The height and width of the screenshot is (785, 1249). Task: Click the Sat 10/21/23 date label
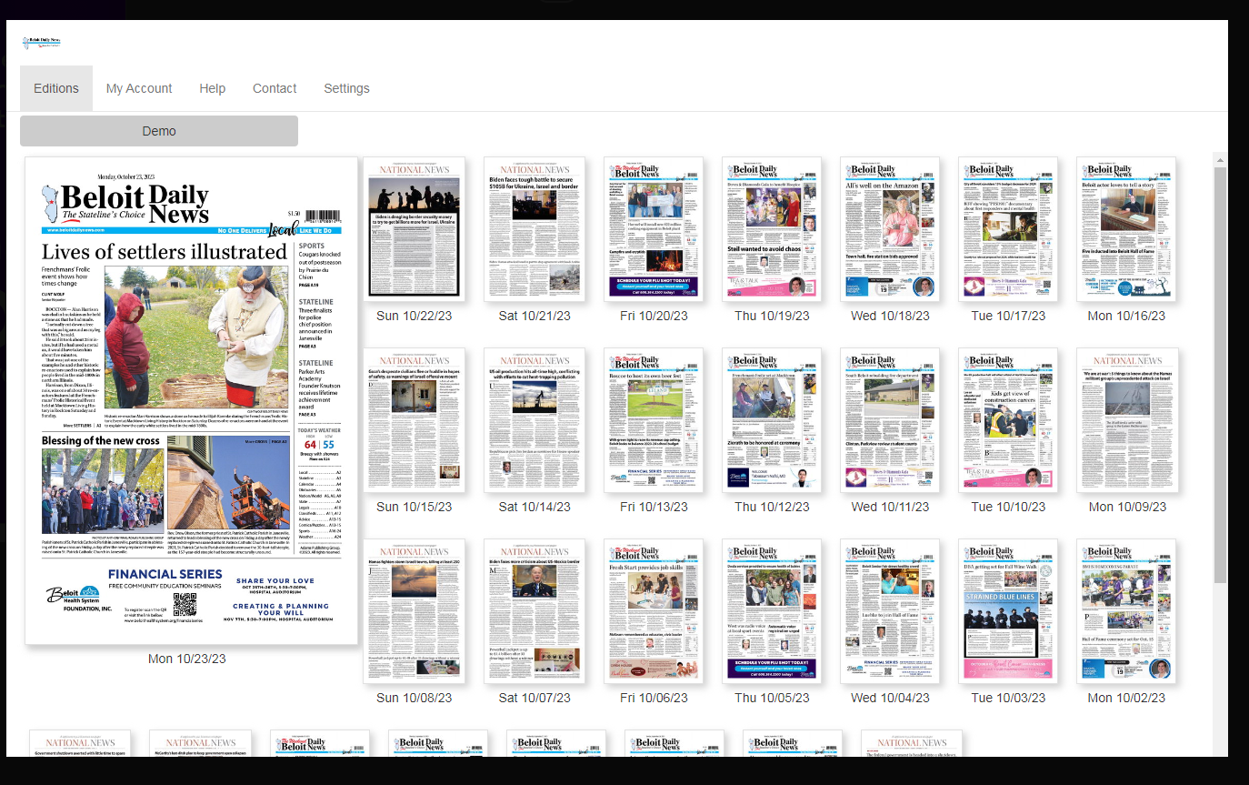[x=535, y=316]
